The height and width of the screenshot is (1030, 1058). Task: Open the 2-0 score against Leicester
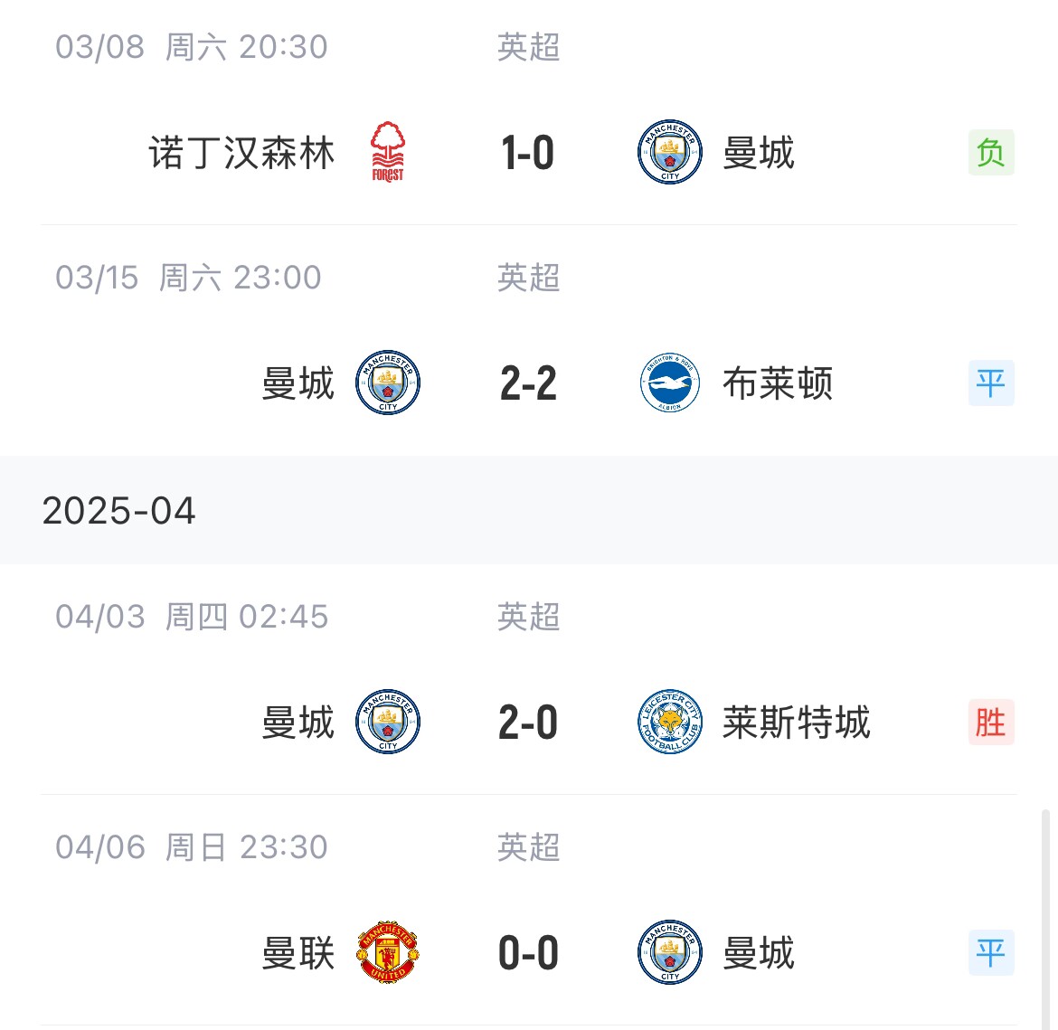tap(528, 723)
